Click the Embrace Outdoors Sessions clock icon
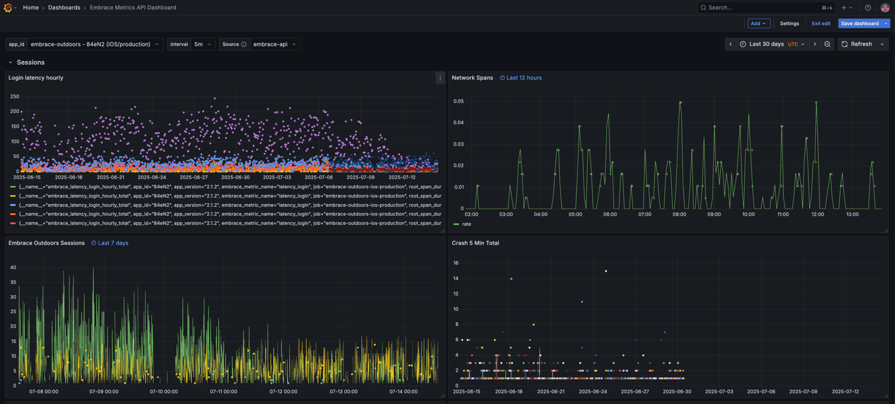The width and height of the screenshot is (895, 404). 94,243
